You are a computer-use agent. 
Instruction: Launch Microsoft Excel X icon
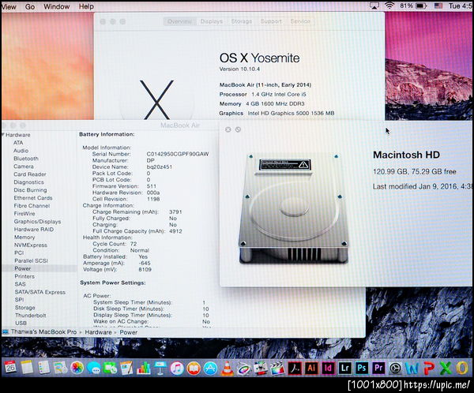[446, 369]
